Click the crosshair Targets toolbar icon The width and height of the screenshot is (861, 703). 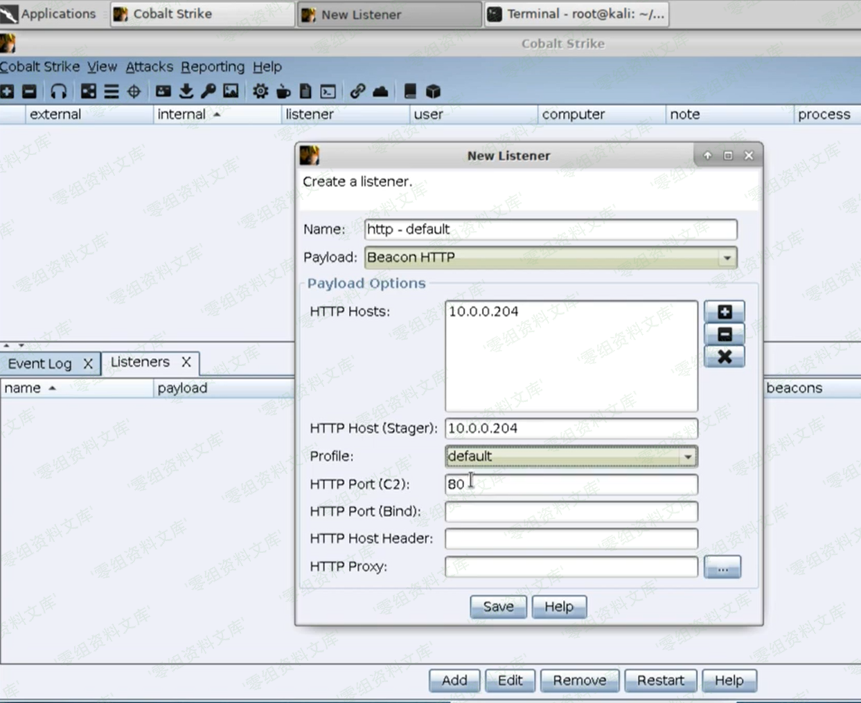(134, 91)
